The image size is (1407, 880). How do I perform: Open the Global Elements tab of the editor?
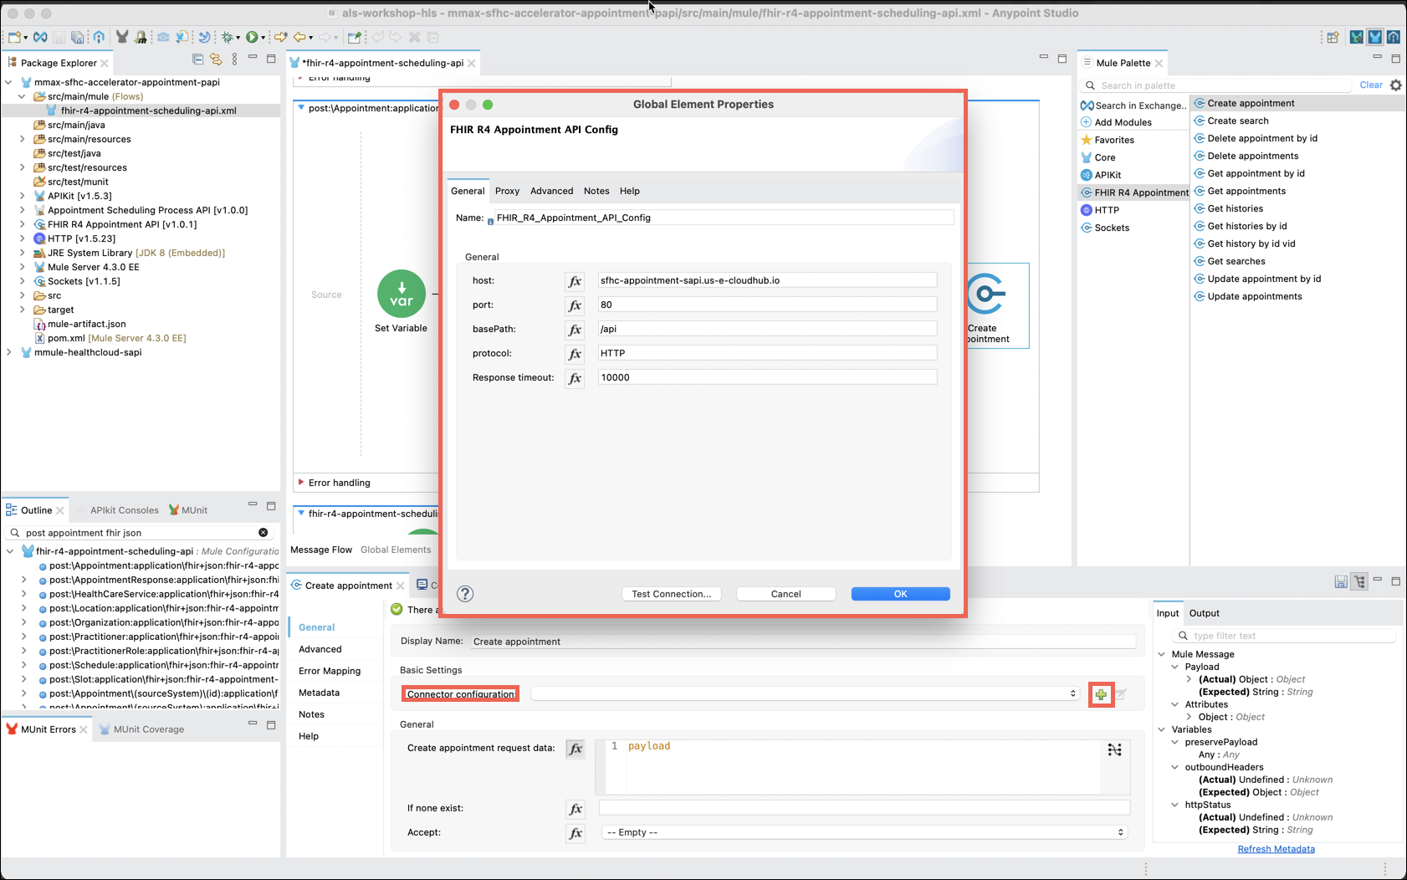tap(396, 550)
